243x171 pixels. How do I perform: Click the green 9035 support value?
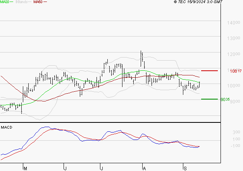[225, 99]
